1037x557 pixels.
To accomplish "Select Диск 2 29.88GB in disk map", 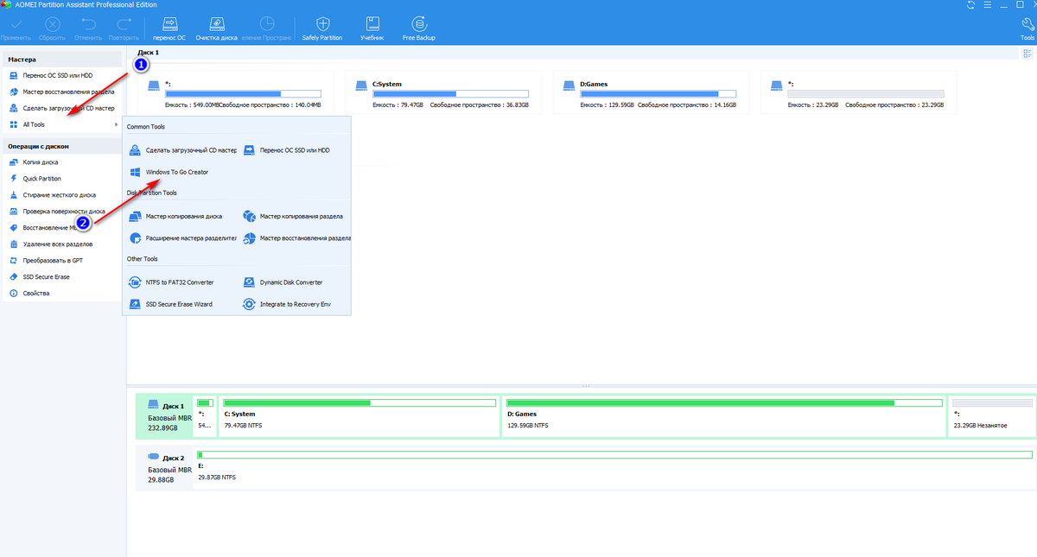I will coord(162,467).
